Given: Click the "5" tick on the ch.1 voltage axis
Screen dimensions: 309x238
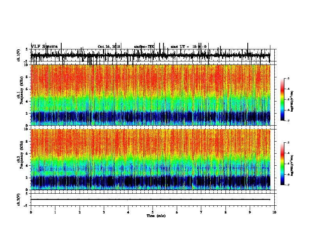Looking at the screenshot, I should [27, 49].
